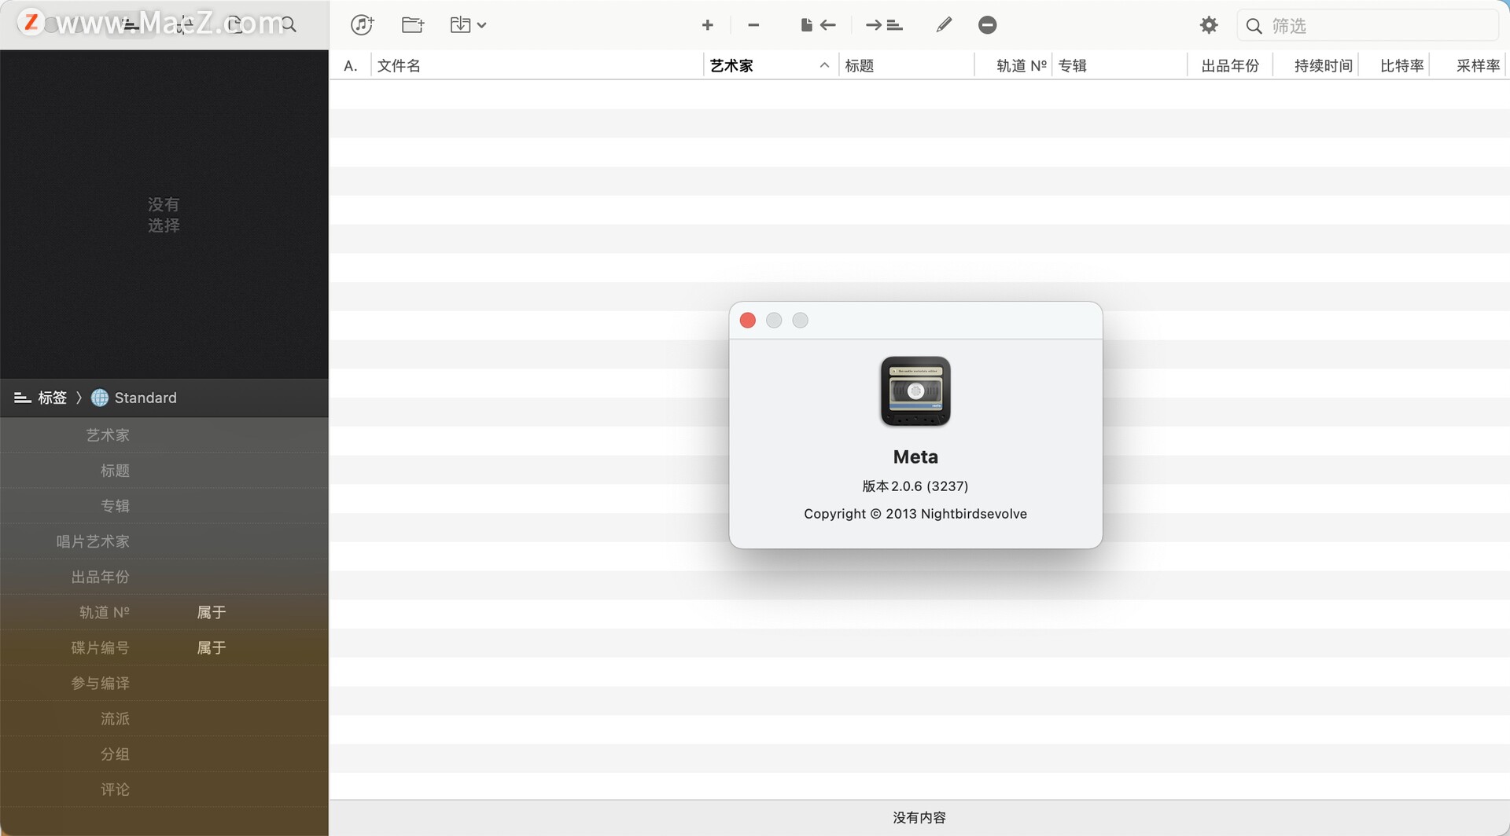Viewport: 1510px width, 836px height.
Task: Click the 筛选 filter search field
Action: 1368,26
